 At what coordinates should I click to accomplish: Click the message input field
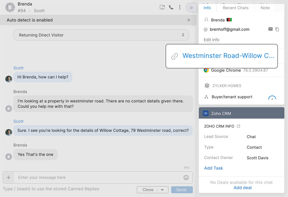pos(97,177)
